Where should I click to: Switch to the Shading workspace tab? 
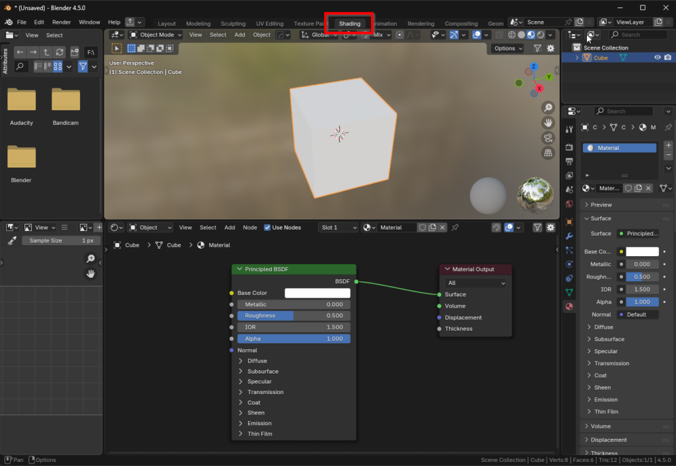click(x=349, y=24)
